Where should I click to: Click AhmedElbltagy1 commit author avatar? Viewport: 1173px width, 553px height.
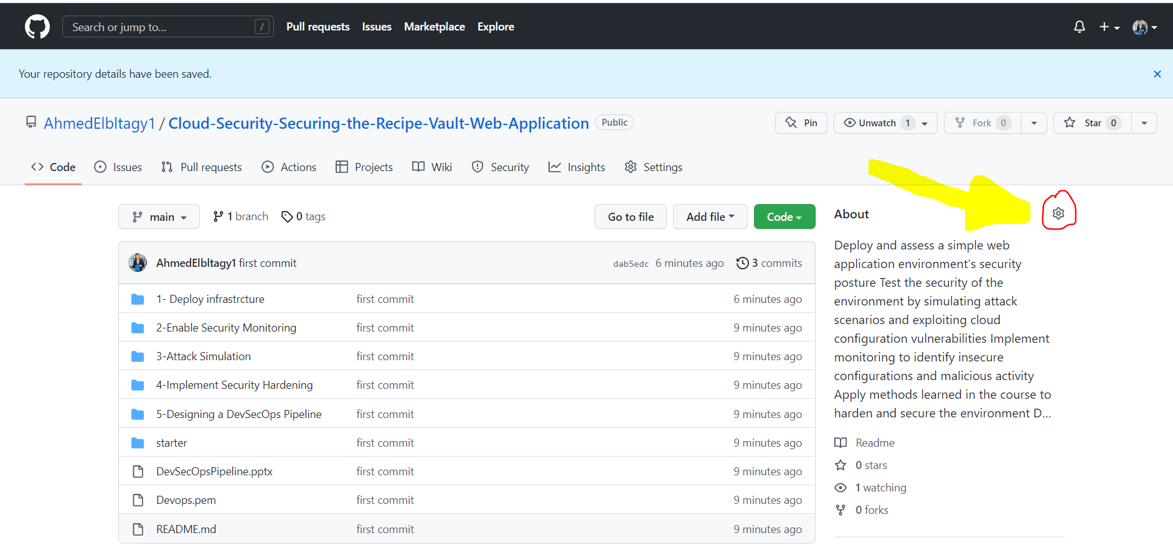click(x=138, y=263)
